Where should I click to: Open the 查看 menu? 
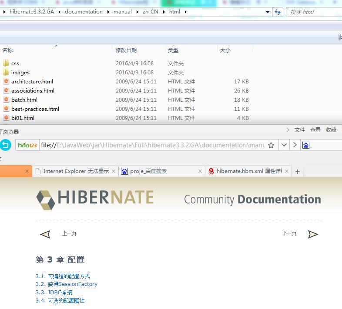315,130
